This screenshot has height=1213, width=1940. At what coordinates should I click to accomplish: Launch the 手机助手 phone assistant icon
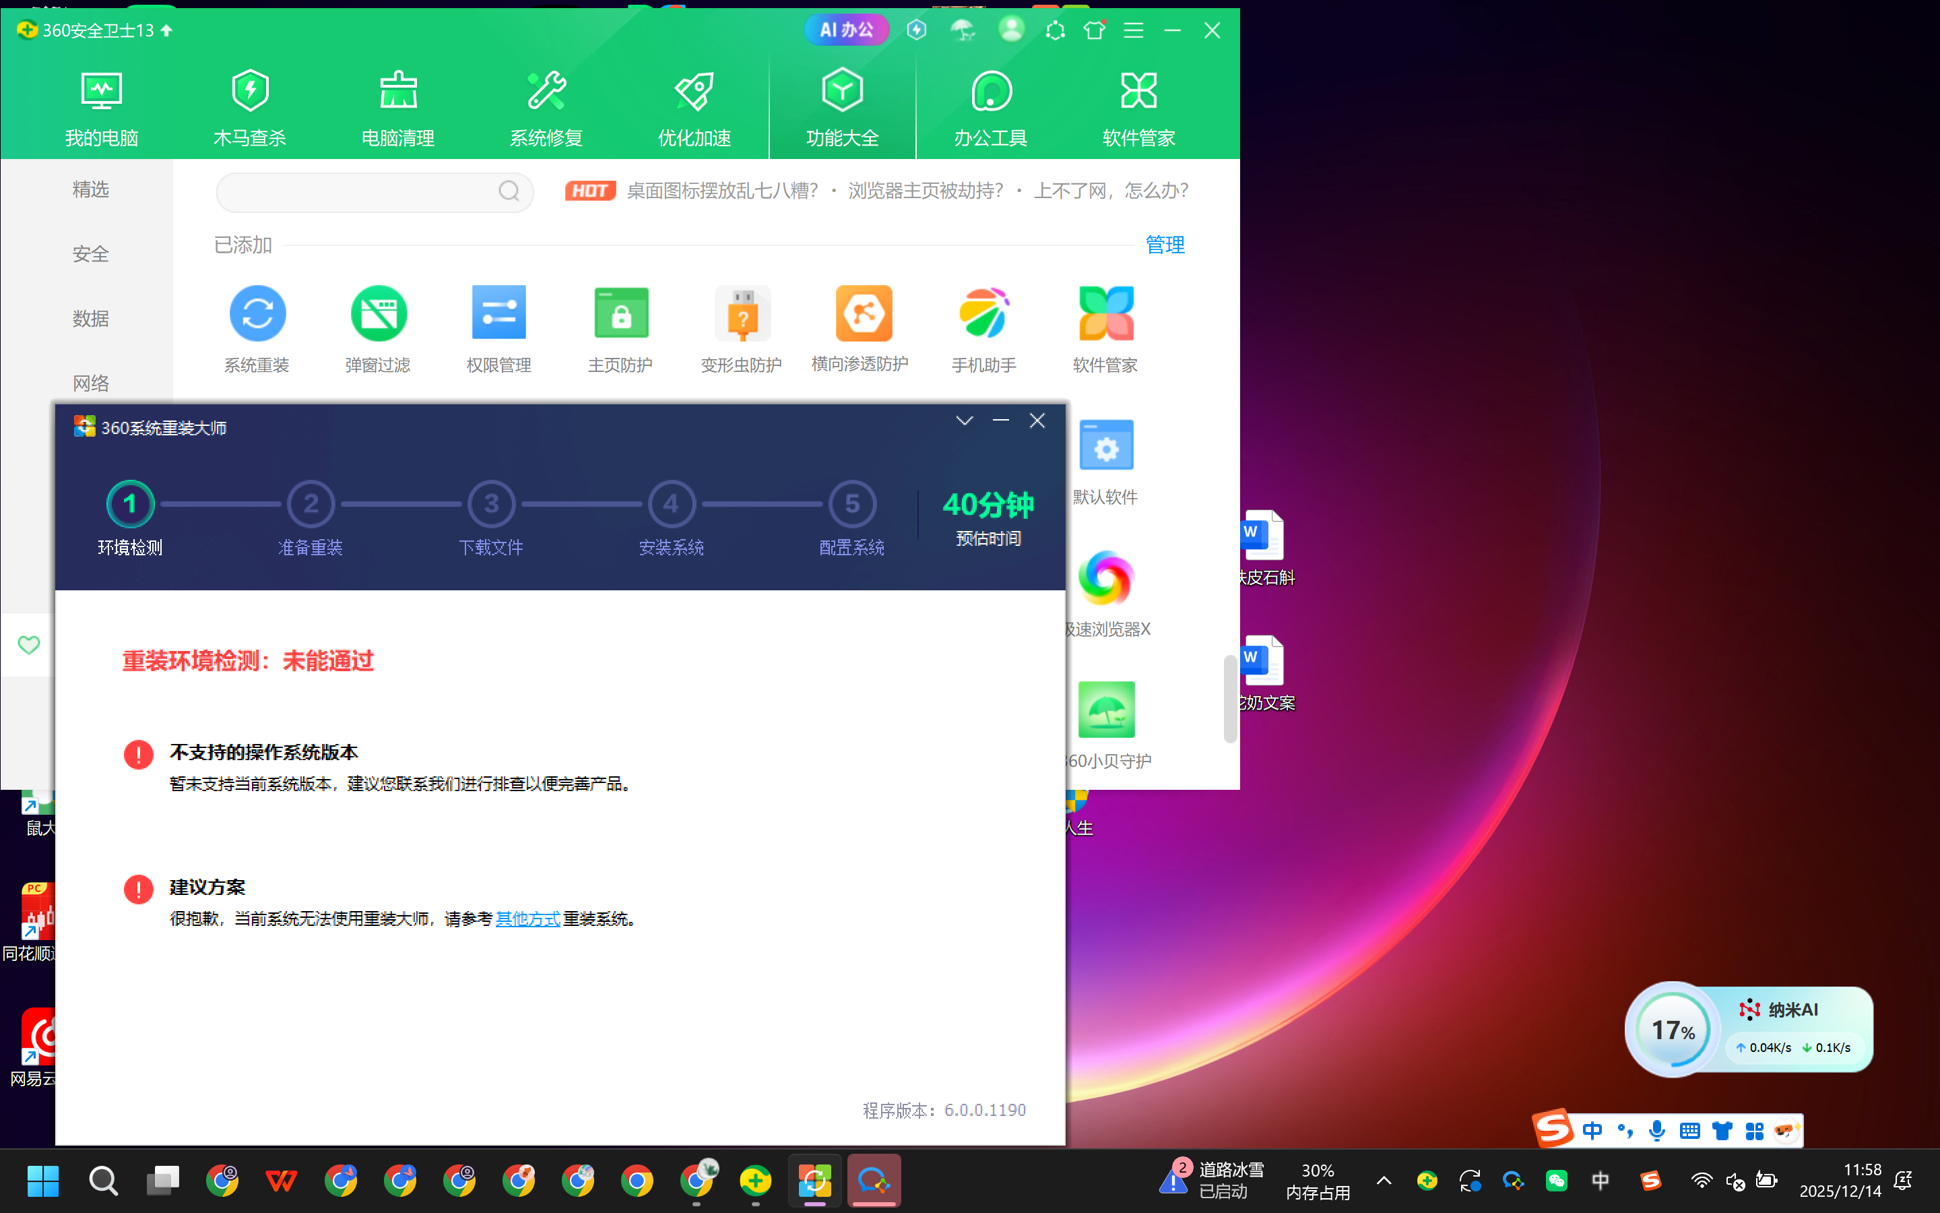(983, 313)
